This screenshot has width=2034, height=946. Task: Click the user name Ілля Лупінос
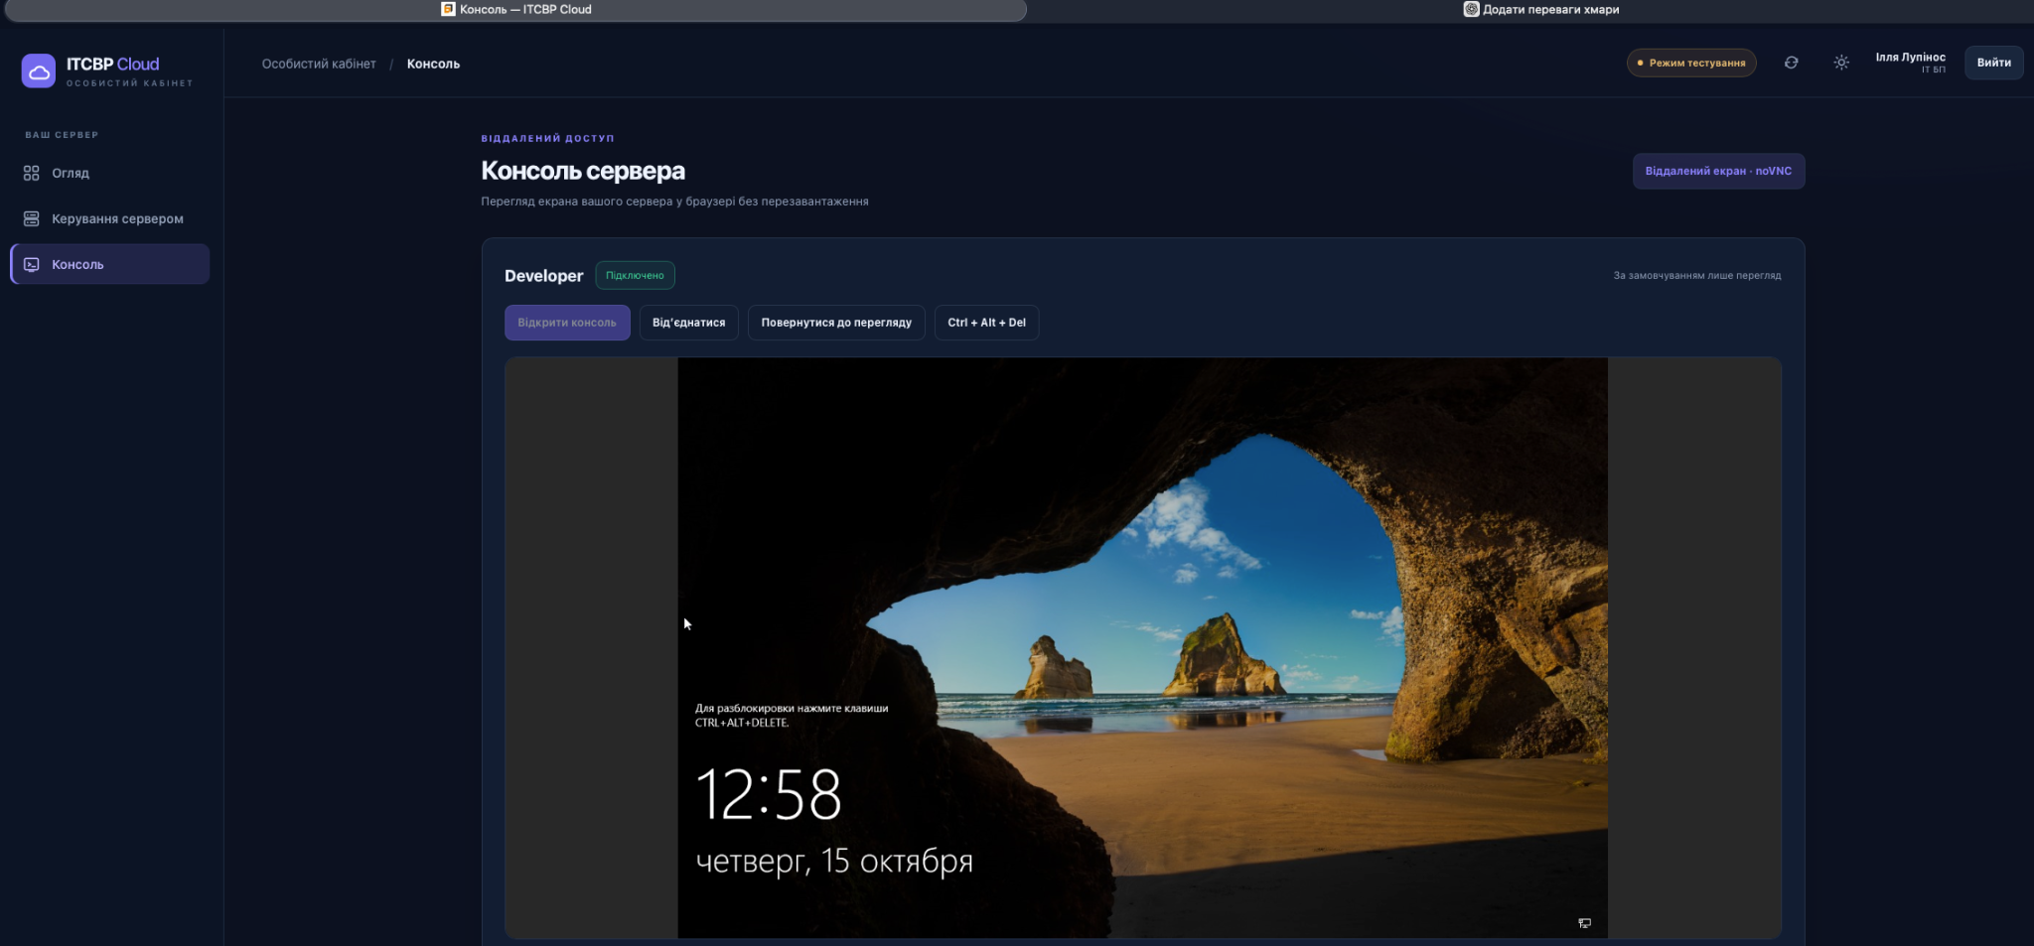click(1910, 58)
